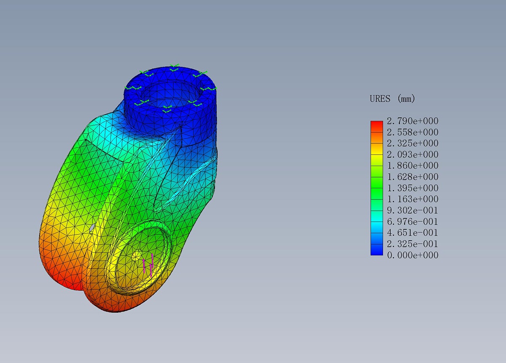Screen dimensions: 506x363
Task: Click the 2.325e+000 legend value
Action: pyautogui.click(x=412, y=144)
